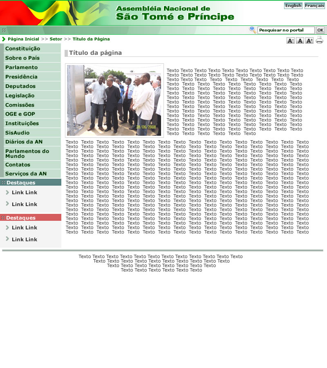
Task: Click the Pesquisar no portal search field
Action: (x=286, y=30)
